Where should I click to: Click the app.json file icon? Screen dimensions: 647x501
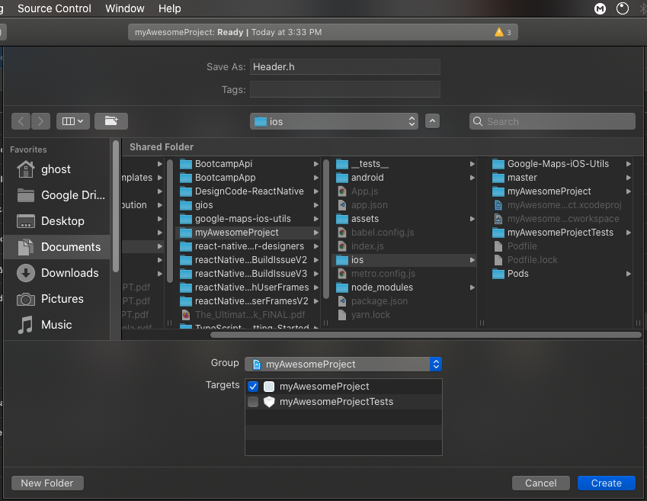(342, 205)
